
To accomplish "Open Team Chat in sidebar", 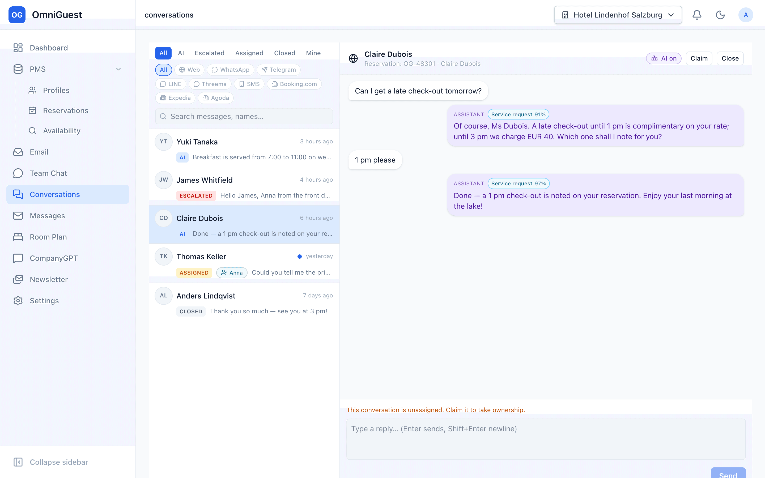I will (68, 173).
